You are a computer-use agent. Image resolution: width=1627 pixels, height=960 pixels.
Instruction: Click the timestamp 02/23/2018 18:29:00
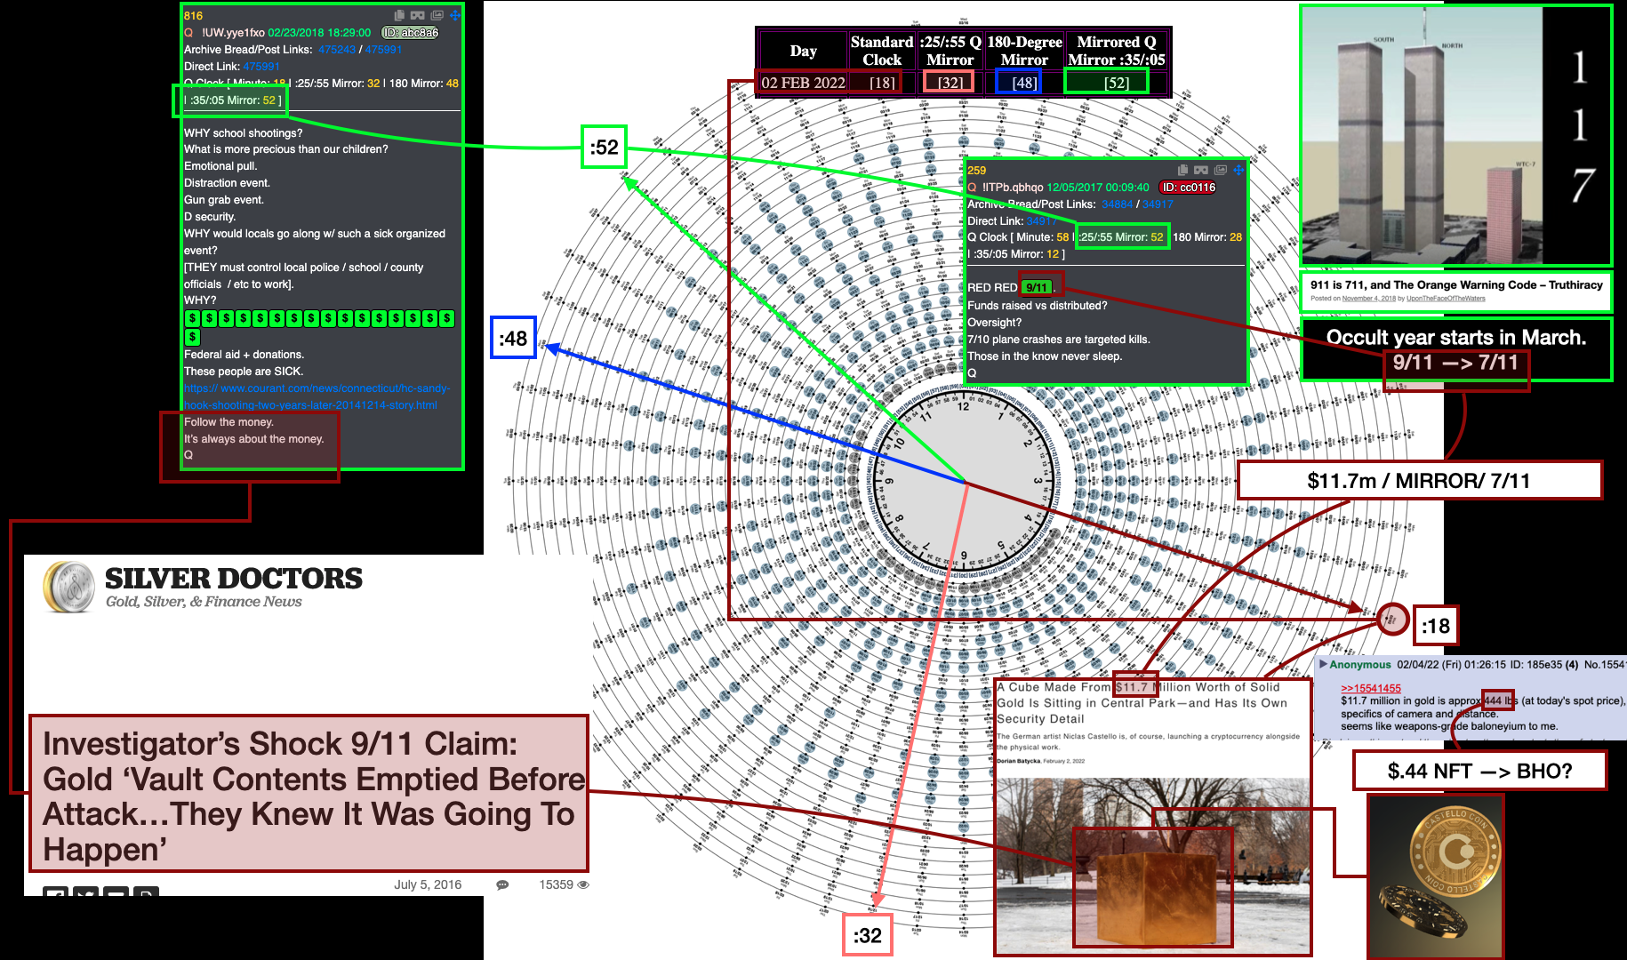point(319,33)
